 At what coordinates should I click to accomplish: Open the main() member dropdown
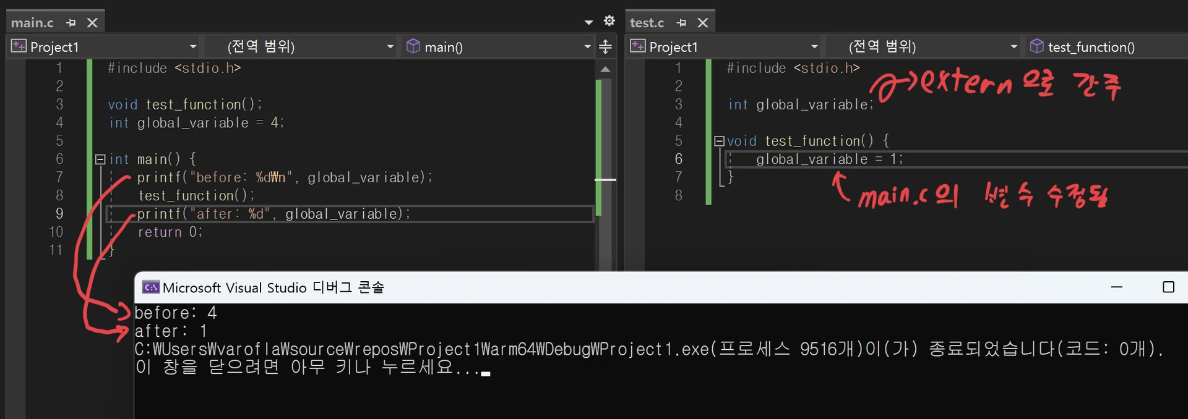coord(587,47)
